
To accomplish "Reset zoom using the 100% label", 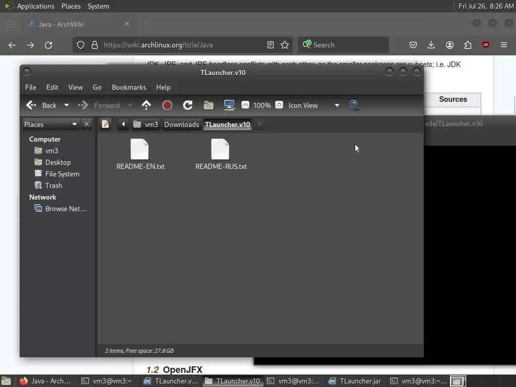I will [x=262, y=105].
